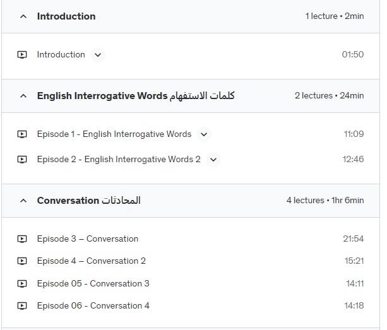Click video icon next to Episode 3 – Conversation
This screenshot has height=330, width=387.
click(22, 239)
